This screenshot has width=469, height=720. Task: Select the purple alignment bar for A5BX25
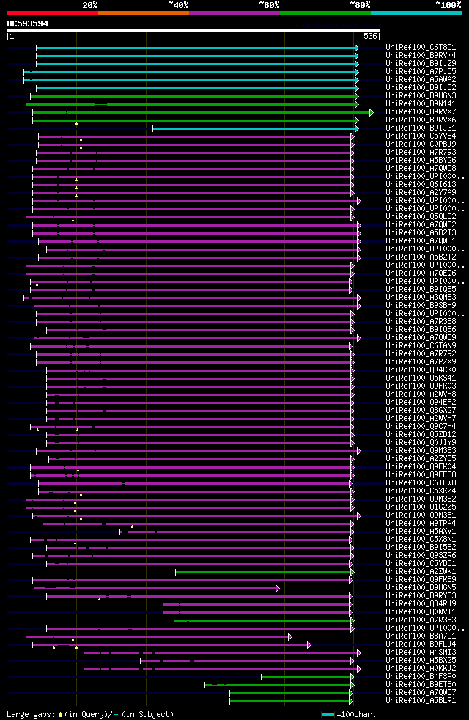click(x=248, y=661)
